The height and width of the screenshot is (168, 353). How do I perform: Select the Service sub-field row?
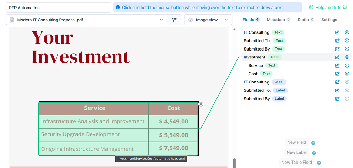pos(296,66)
